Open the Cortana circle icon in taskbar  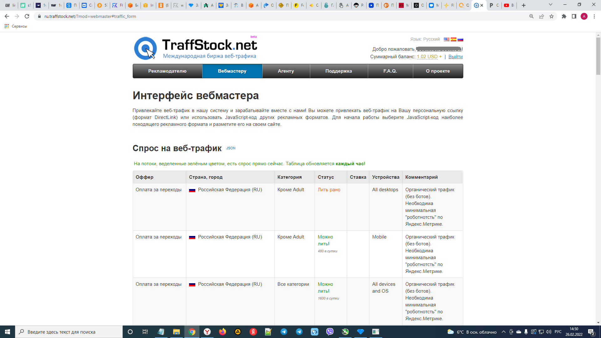click(x=130, y=332)
